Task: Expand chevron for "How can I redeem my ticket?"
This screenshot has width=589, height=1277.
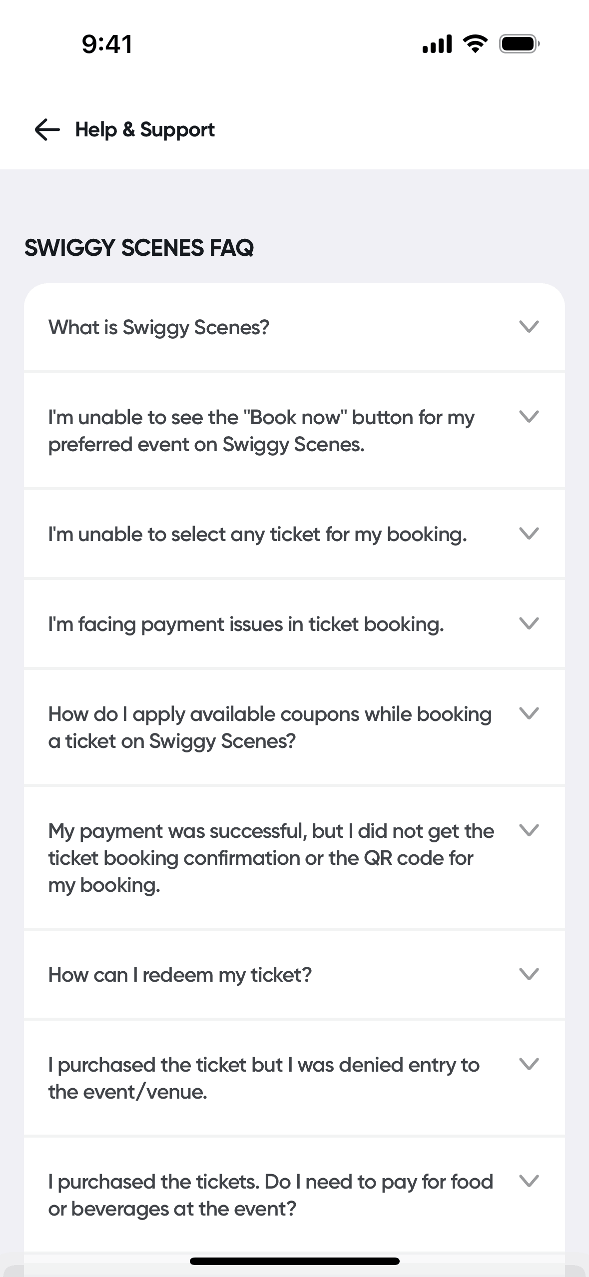Action: click(529, 974)
